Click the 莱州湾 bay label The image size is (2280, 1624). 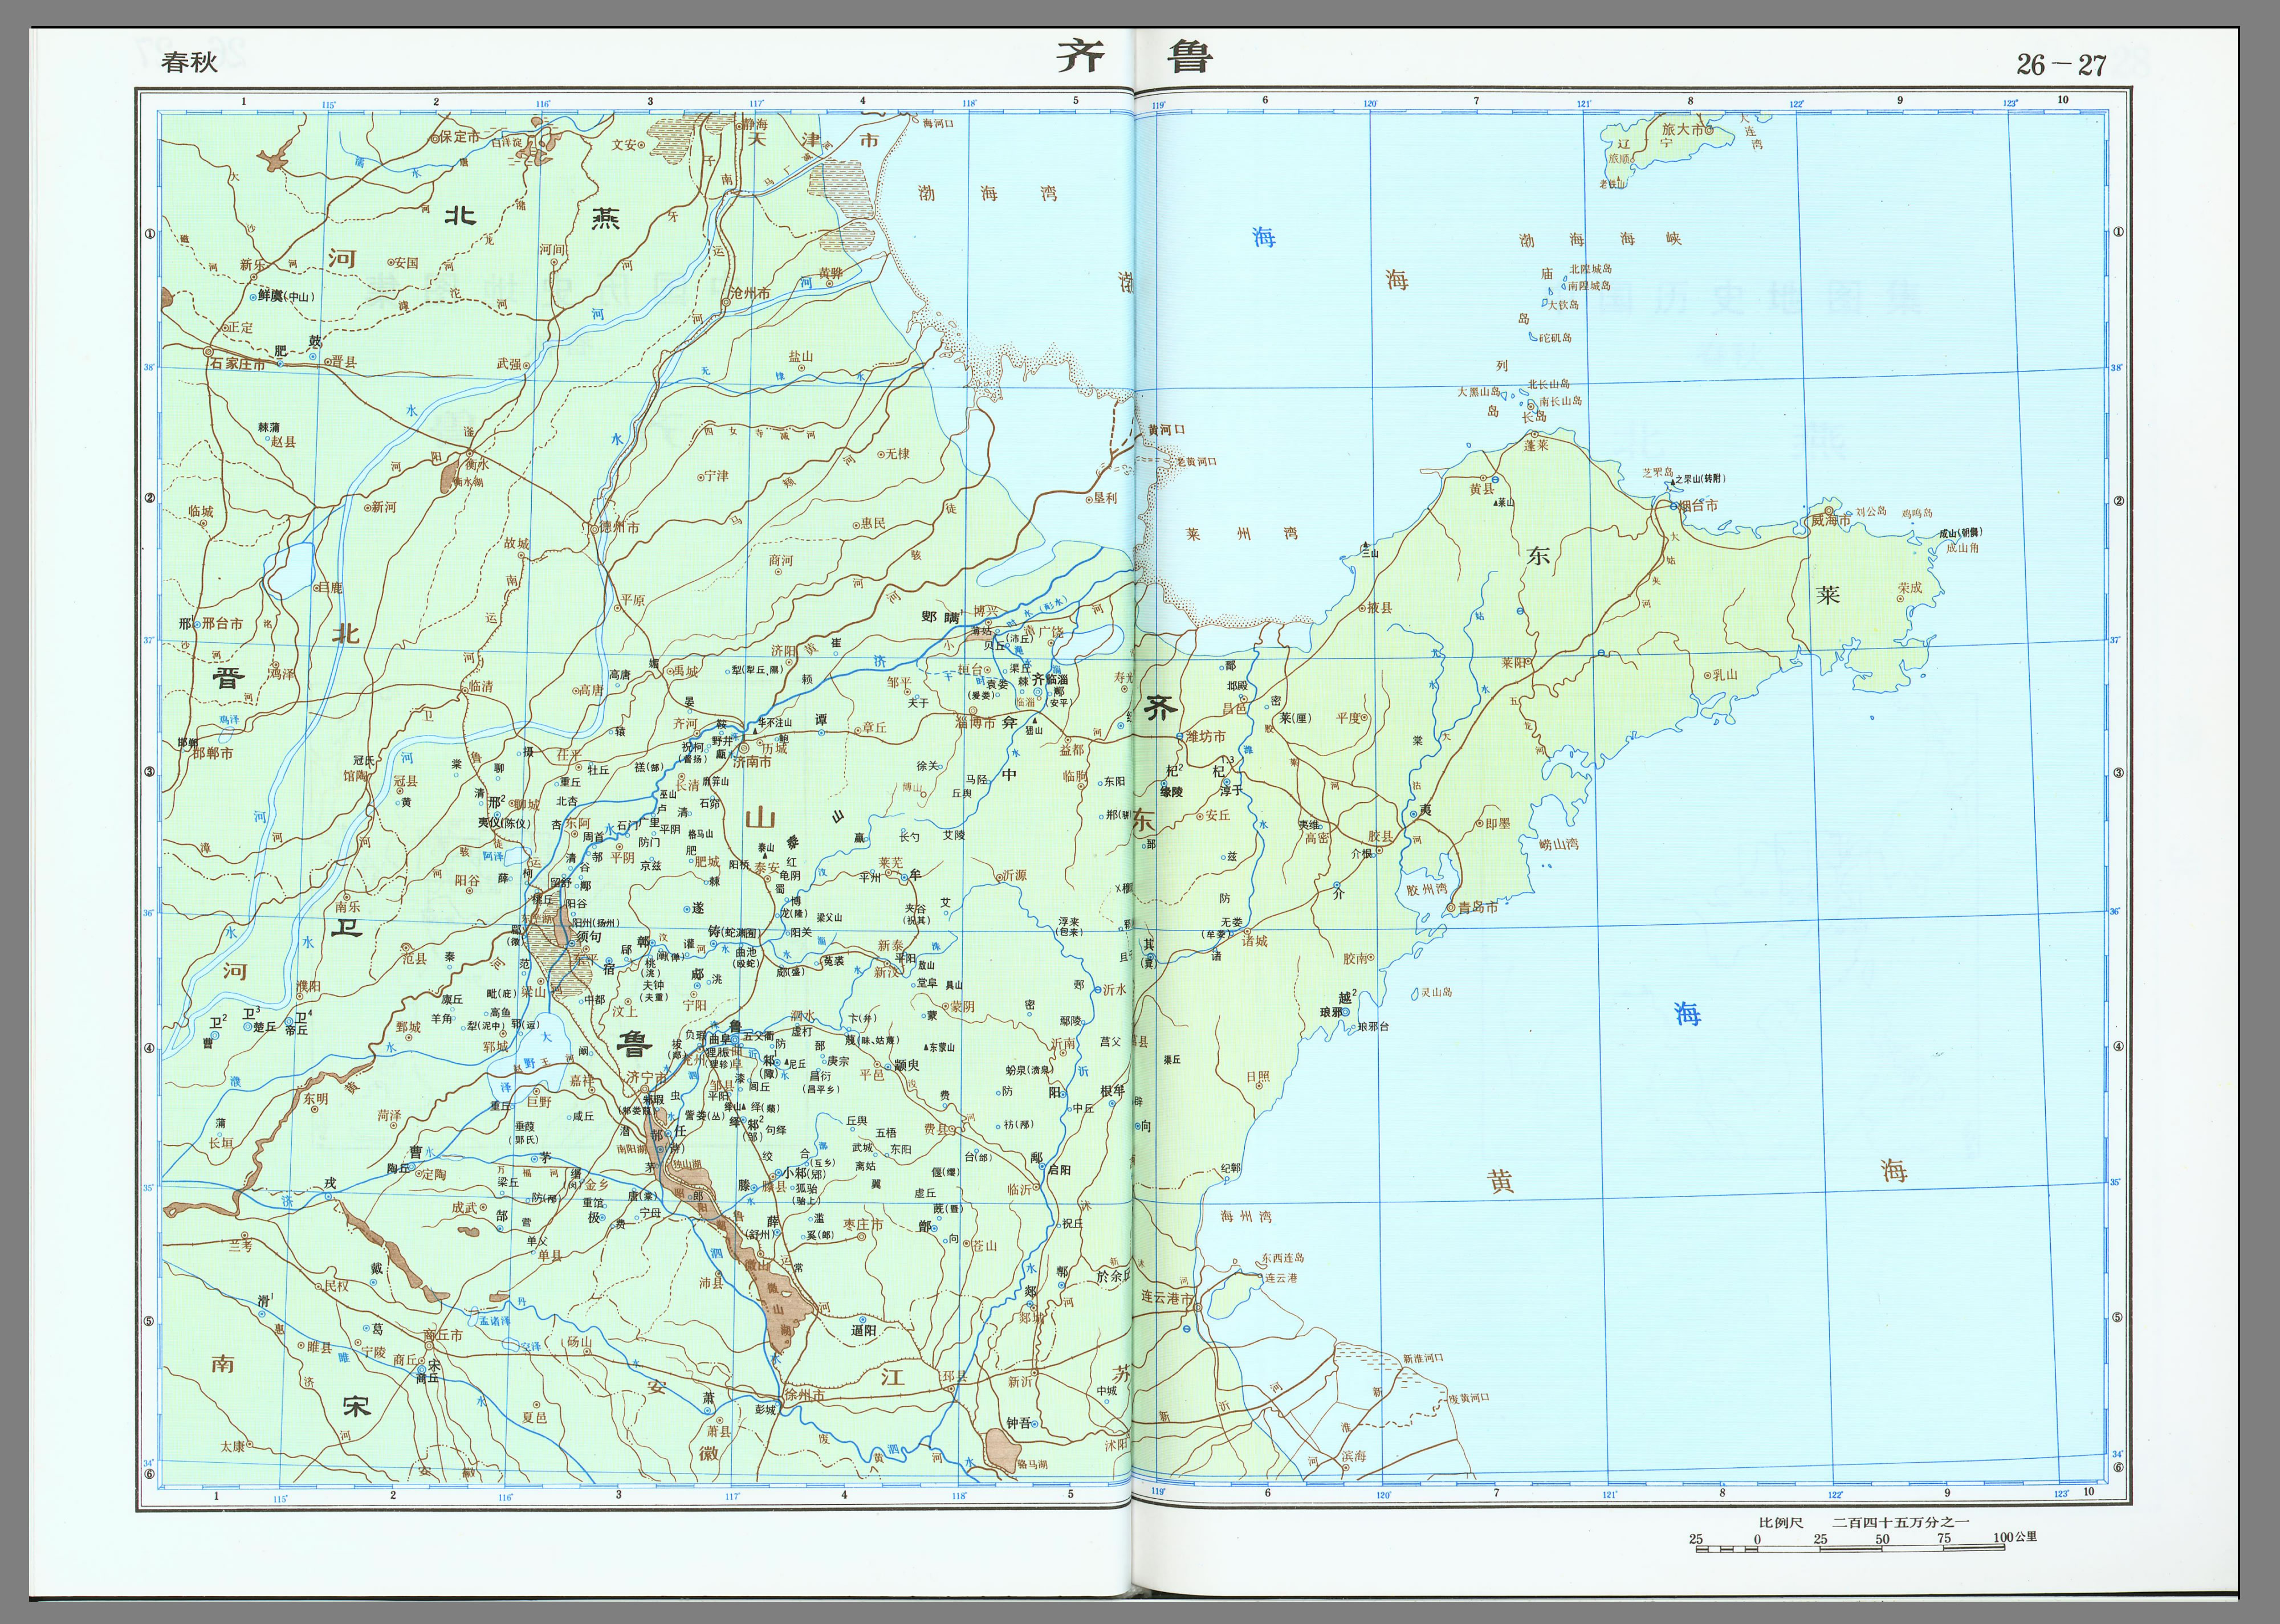click(x=1241, y=533)
